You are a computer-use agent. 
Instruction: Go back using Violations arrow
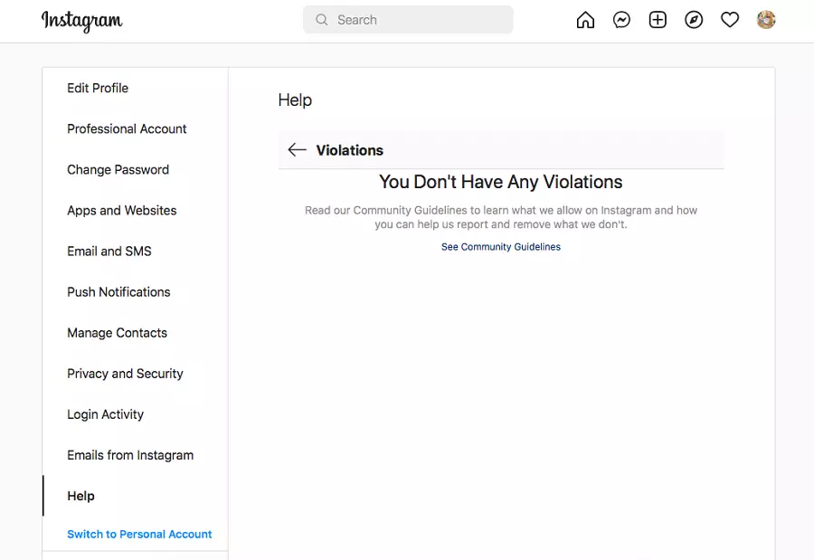297,150
